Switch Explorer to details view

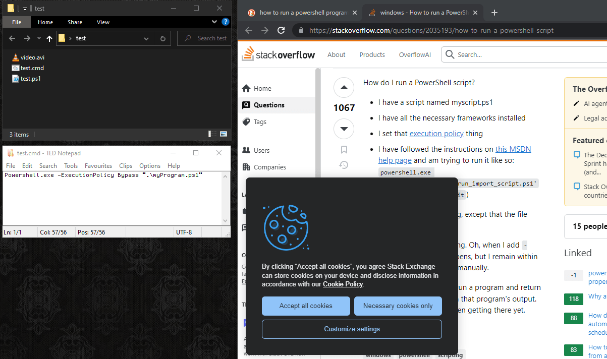click(x=212, y=134)
